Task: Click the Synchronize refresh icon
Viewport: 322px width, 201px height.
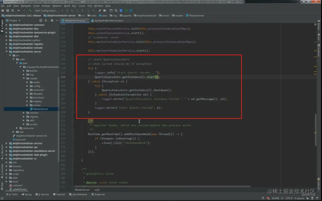Action: click(x=13, y=10)
